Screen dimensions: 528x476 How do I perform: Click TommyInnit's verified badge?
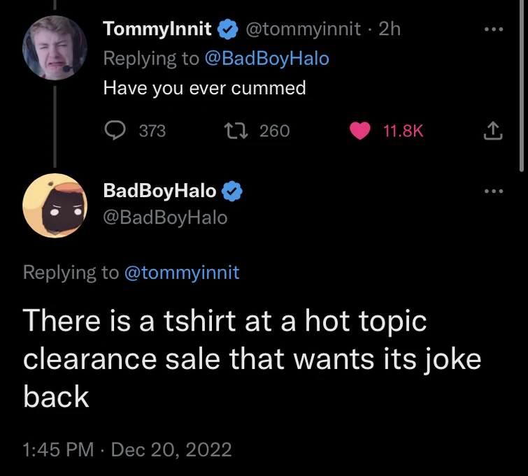coord(227,29)
